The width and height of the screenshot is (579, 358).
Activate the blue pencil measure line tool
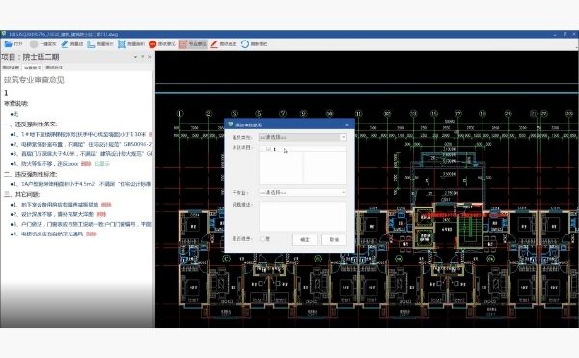65,44
